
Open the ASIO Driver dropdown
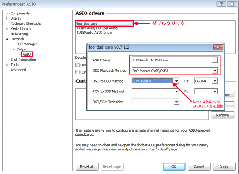(215, 60)
